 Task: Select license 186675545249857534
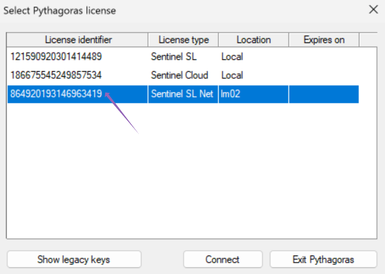click(x=56, y=75)
